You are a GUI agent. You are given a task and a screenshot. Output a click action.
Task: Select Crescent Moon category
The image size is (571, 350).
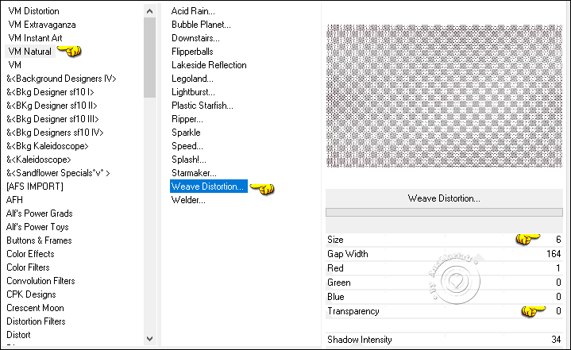(36, 308)
